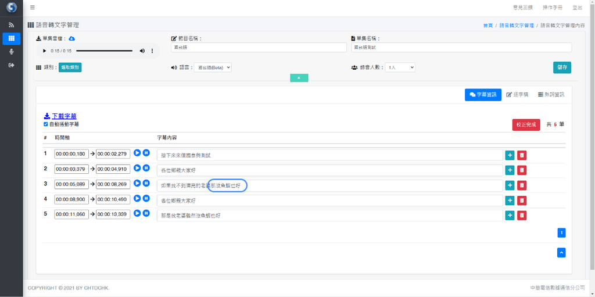Delete subtitle row 1
Viewport: 595px width, 297px height.
point(522,155)
